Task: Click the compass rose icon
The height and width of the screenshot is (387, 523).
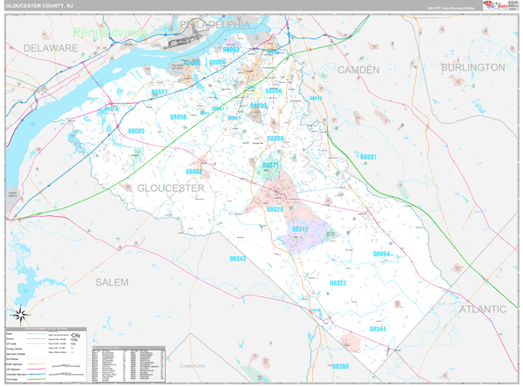Action: [x=22, y=316]
